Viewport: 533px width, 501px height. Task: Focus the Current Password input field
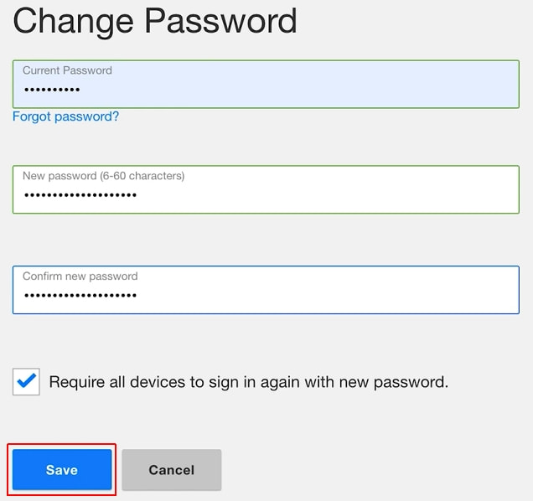coord(266,84)
